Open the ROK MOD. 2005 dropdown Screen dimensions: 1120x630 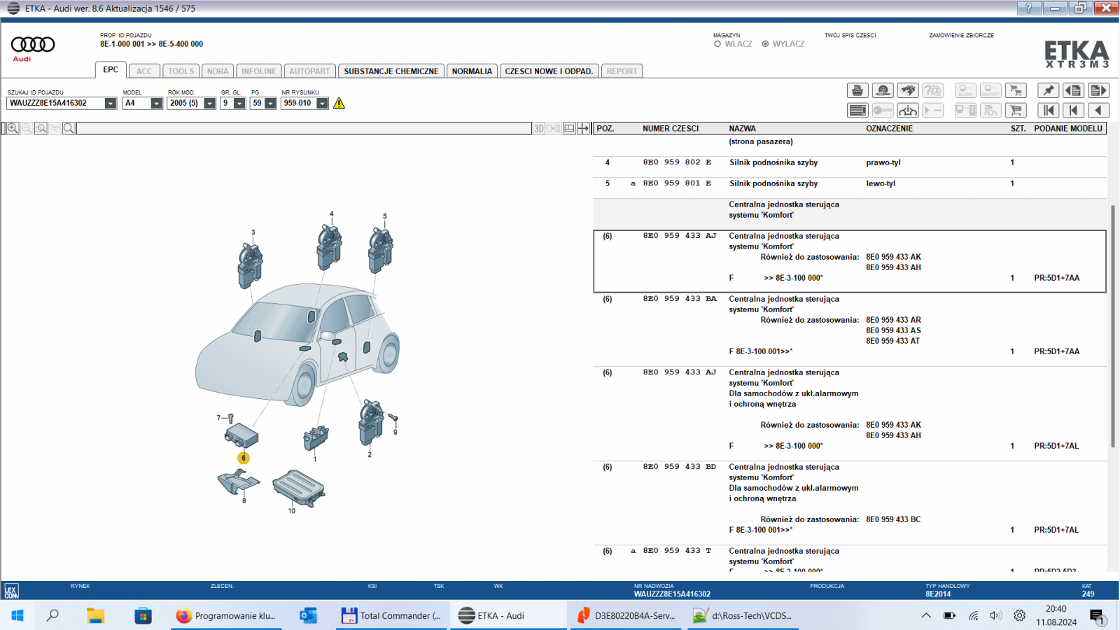pos(209,104)
